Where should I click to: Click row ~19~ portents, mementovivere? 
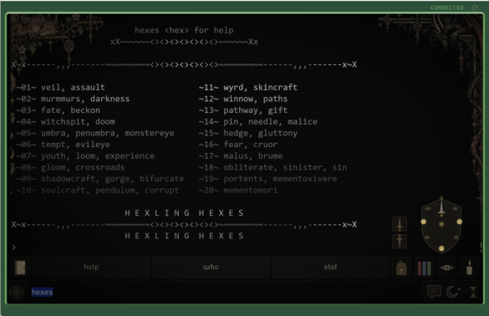[267, 179]
